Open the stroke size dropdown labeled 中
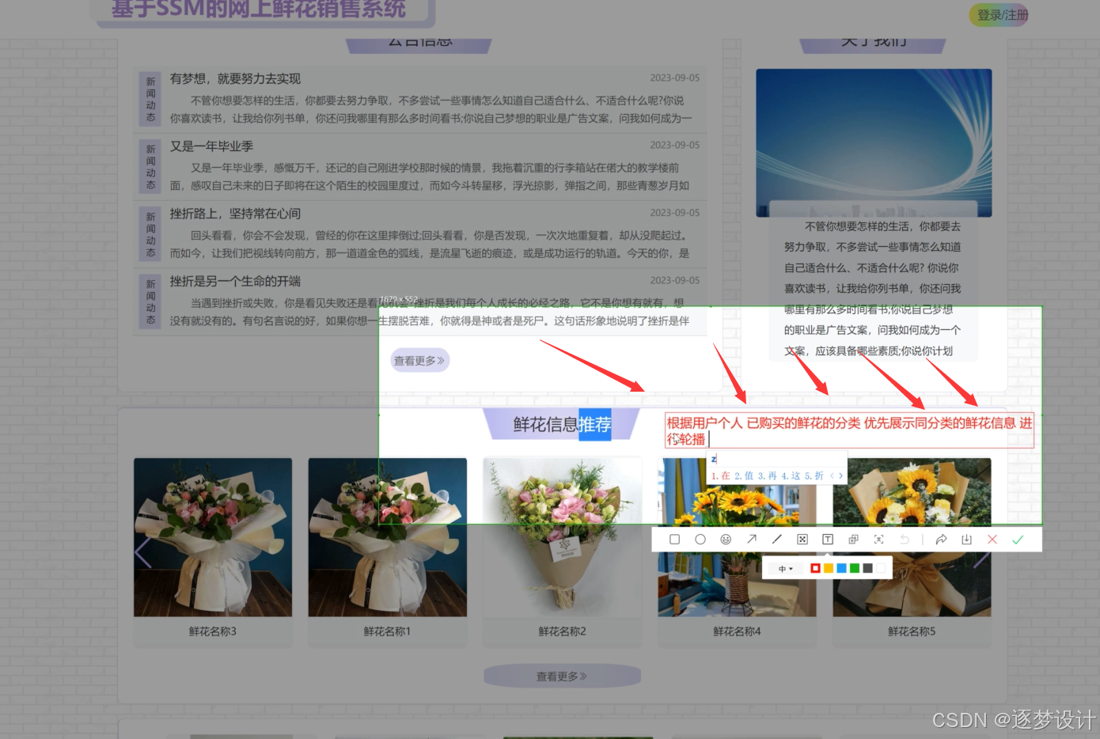Viewport: 1100px width, 739px height. [x=784, y=568]
